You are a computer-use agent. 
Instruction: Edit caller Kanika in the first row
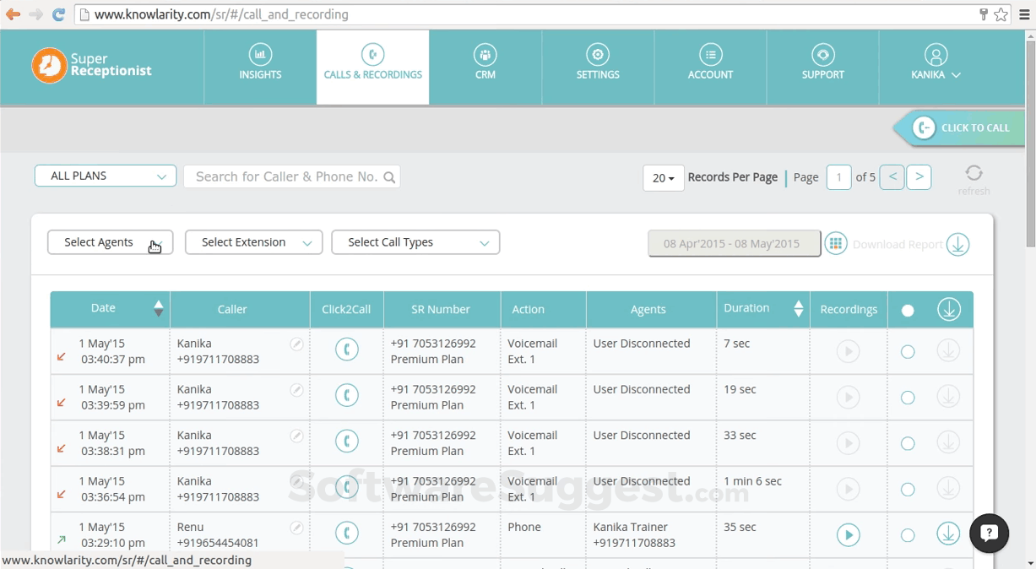pyautogui.click(x=296, y=344)
